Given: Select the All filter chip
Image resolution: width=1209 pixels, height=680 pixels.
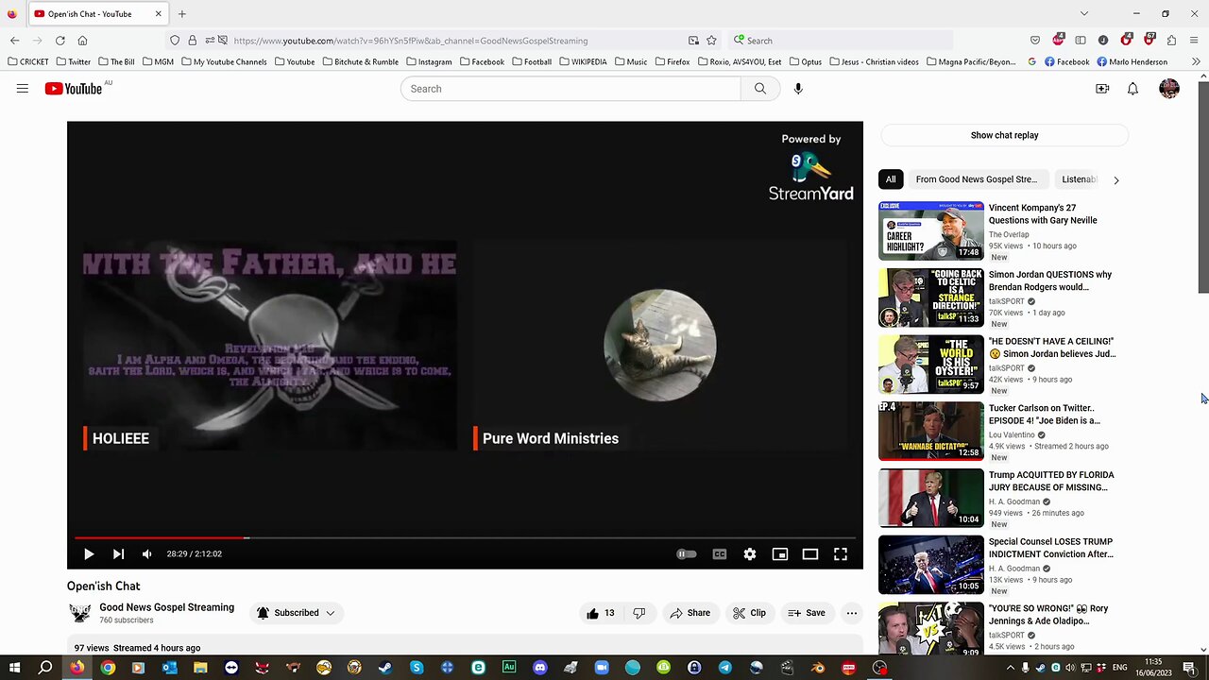Looking at the screenshot, I should (x=891, y=179).
